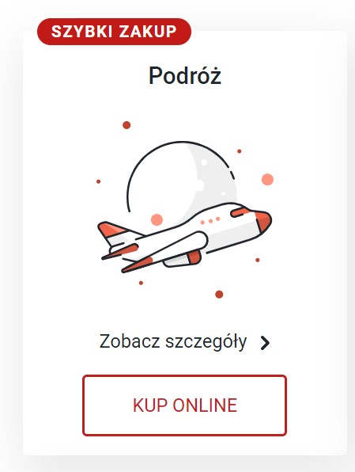This screenshot has height=472, width=355.
Task: Open details via the chevron arrow
Action: pyautogui.click(x=265, y=343)
